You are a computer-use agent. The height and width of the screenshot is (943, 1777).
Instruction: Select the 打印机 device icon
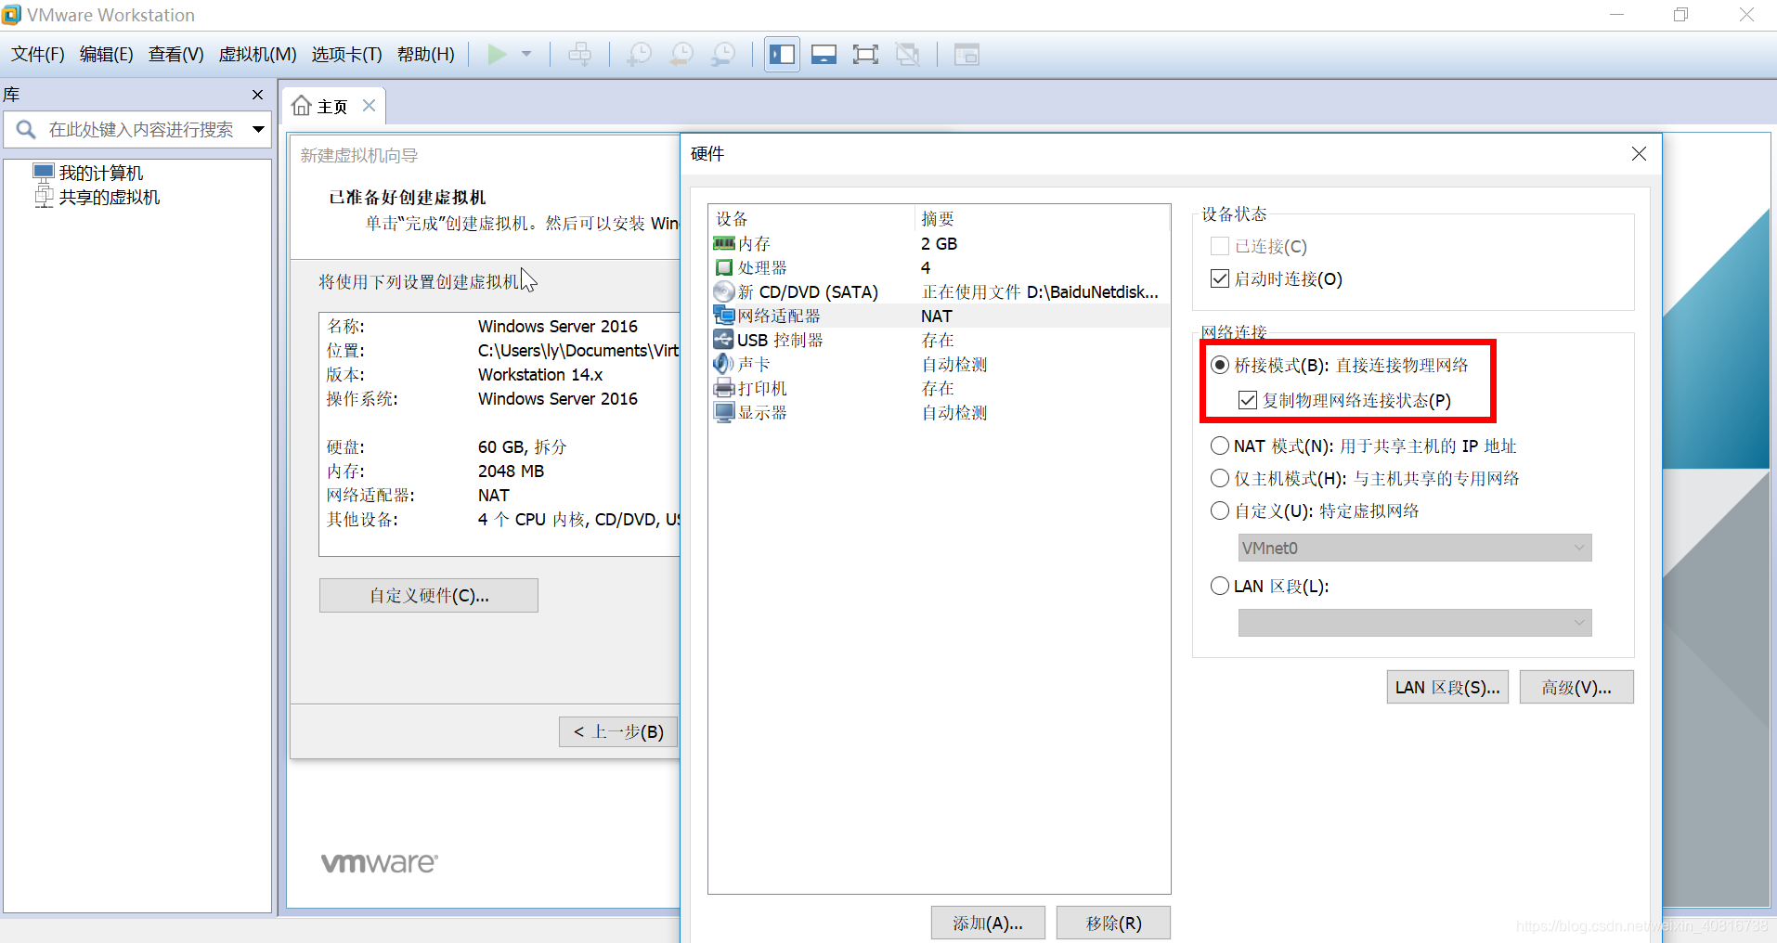pos(724,388)
